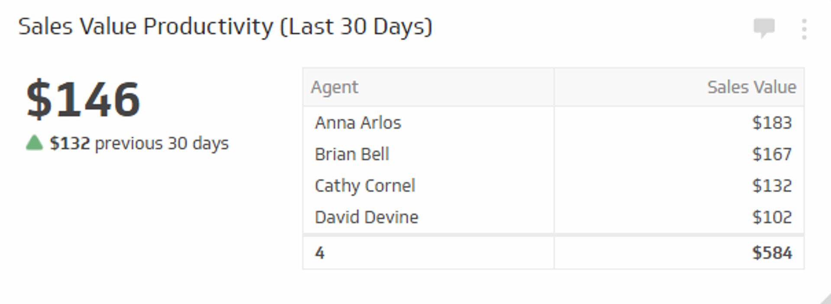Open the three-dot widget menu
This screenshot has width=831, height=304.
(804, 29)
